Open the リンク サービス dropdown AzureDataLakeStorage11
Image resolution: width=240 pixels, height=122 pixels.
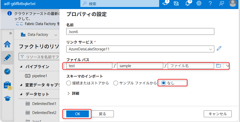click(x=140, y=49)
